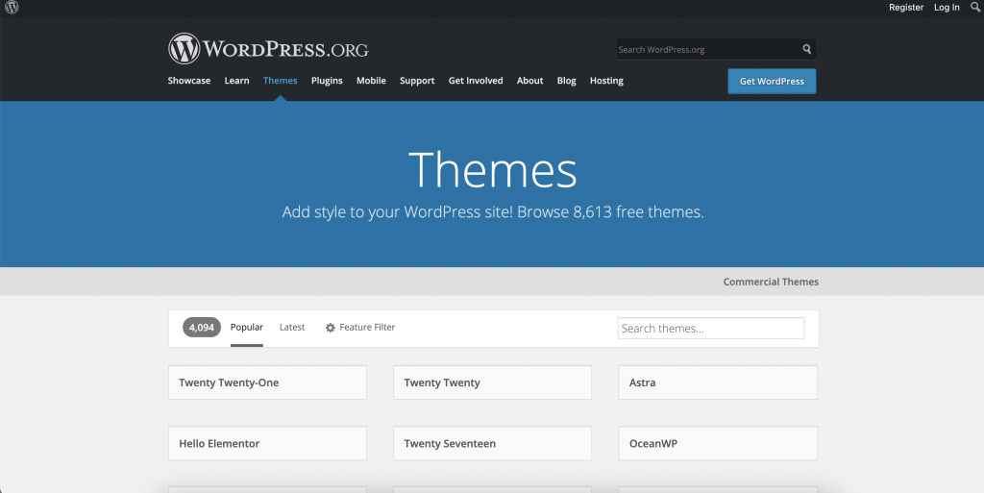Open the Log In link
Screen dimensions: 984x493
coord(947,8)
